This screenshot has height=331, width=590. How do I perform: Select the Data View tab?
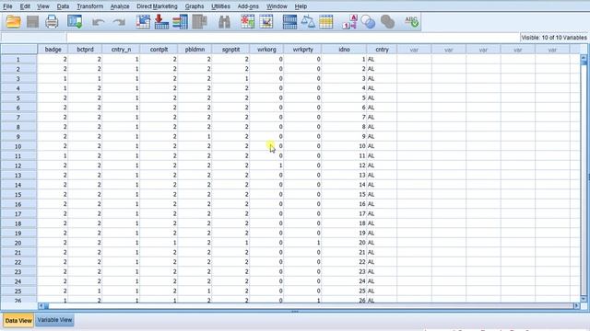(18, 321)
